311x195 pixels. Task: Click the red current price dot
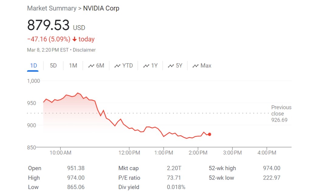tap(210, 134)
